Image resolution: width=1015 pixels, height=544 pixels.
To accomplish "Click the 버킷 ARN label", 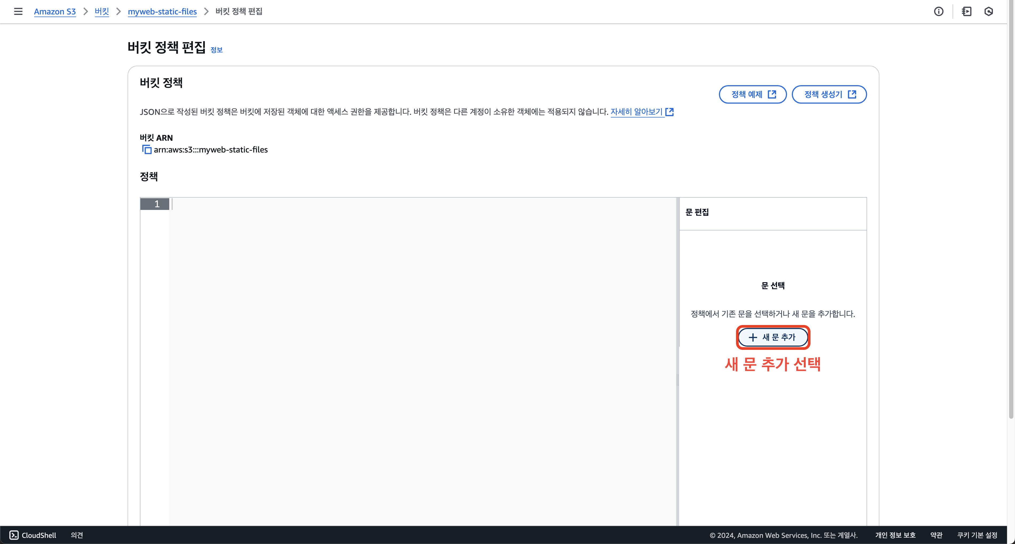I will coord(156,138).
